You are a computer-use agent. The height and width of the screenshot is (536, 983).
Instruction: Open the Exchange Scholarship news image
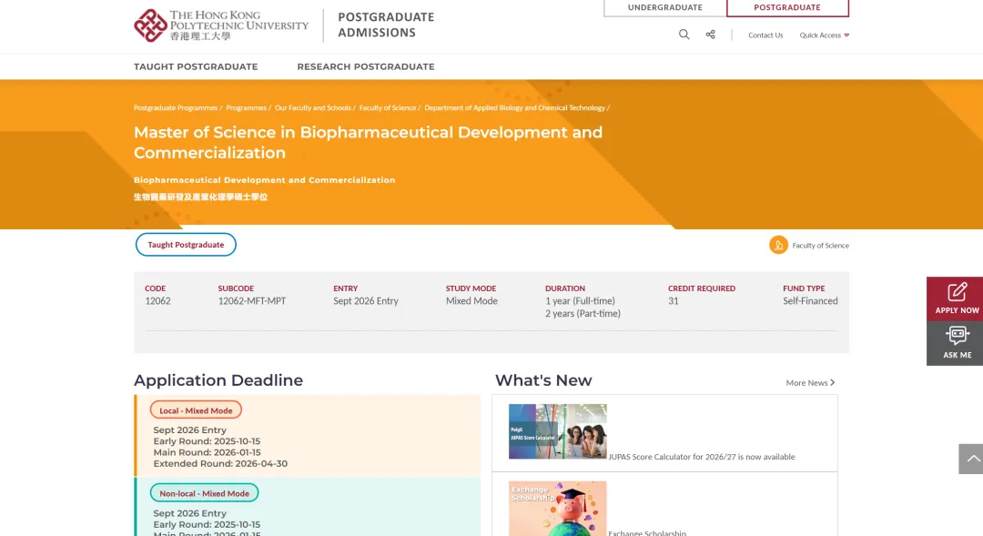pyautogui.click(x=557, y=509)
